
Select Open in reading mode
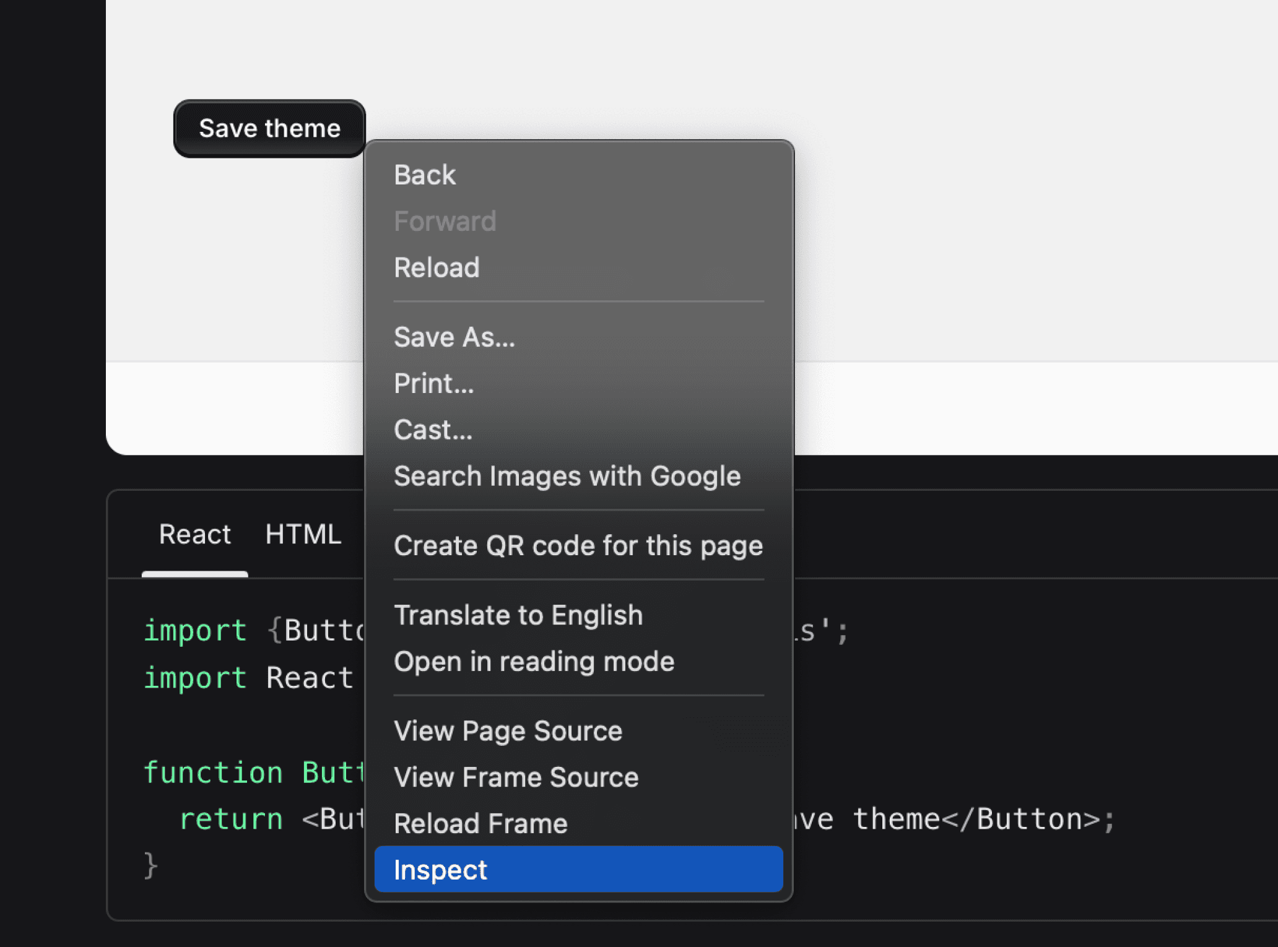click(534, 662)
